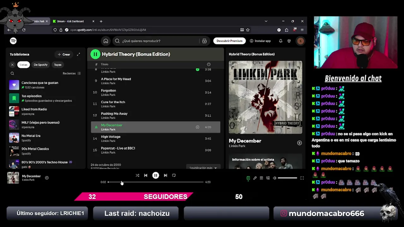Adjust the volume slider
Image resolution: width=404 pixels, height=227 pixels.
(288, 178)
